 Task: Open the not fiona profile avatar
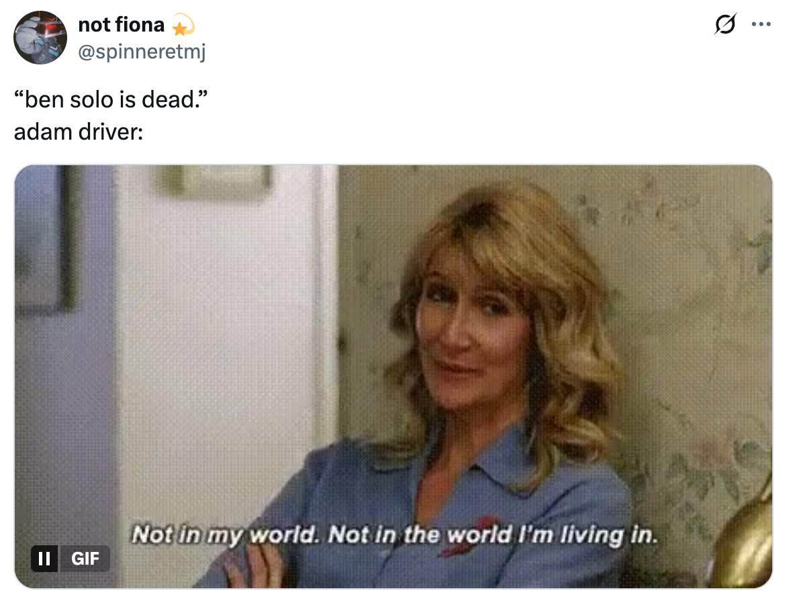[x=40, y=38]
